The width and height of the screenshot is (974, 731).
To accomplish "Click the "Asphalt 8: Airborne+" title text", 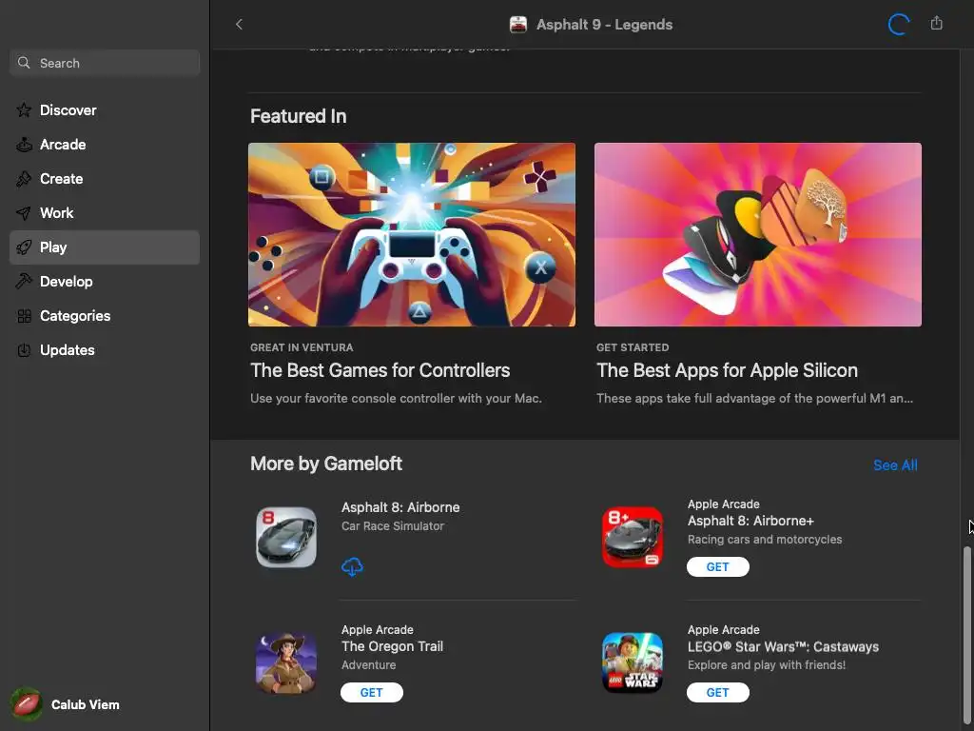I will (750, 521).
